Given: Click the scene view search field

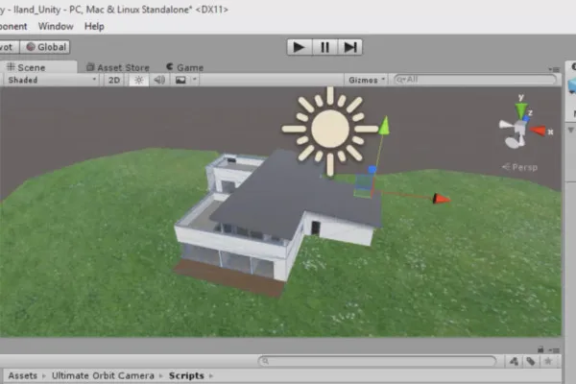Looking at the screenshot, I should point(474,80).
